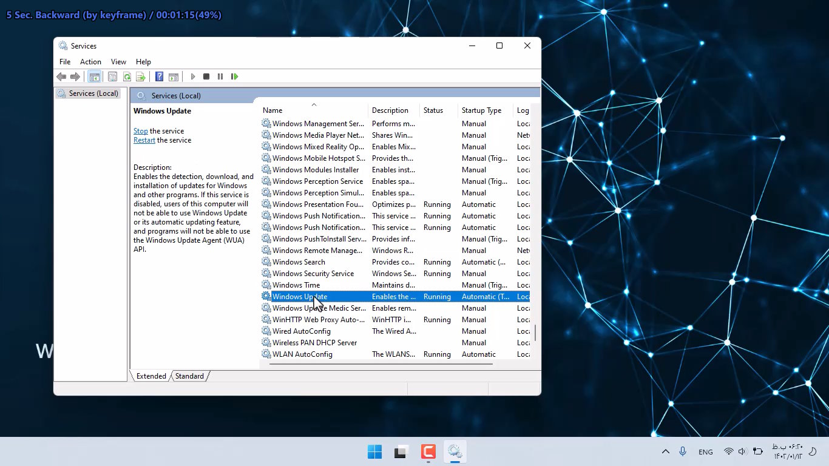Click the gear icon beside Windows Time
829x466 pixels.
[x=266, y=285]
